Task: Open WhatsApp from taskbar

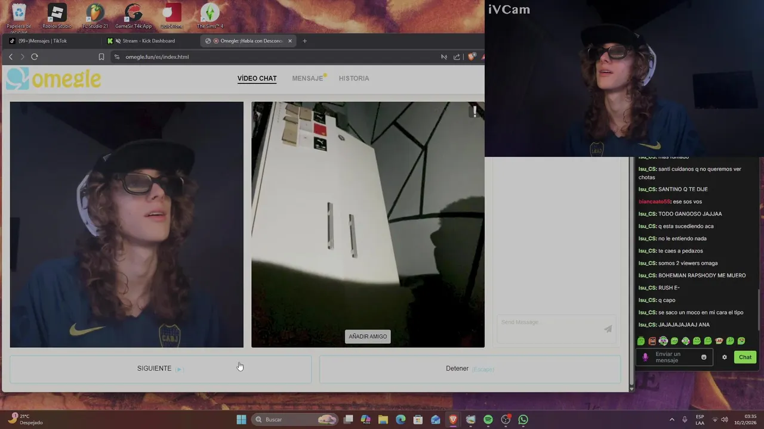Action: pos(523,419)
